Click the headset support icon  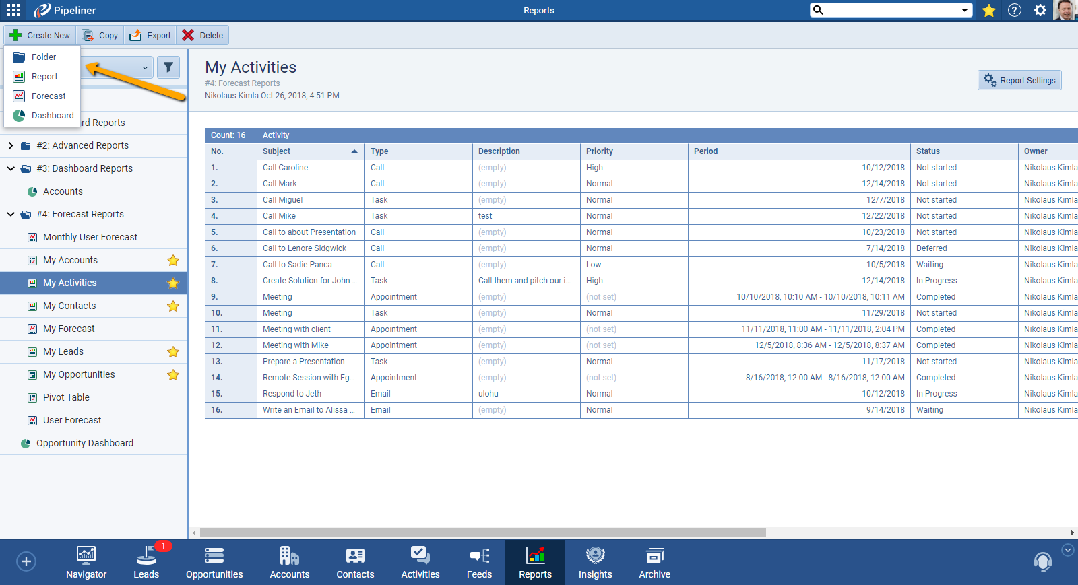click(x=1042, y=561)
